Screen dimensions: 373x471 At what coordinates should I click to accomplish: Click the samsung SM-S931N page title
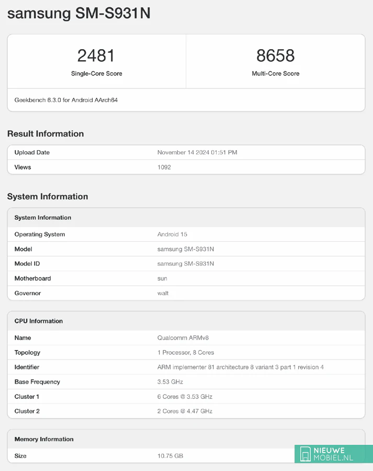coord(79,14)
